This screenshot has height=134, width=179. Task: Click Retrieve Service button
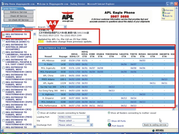point(18,12)
